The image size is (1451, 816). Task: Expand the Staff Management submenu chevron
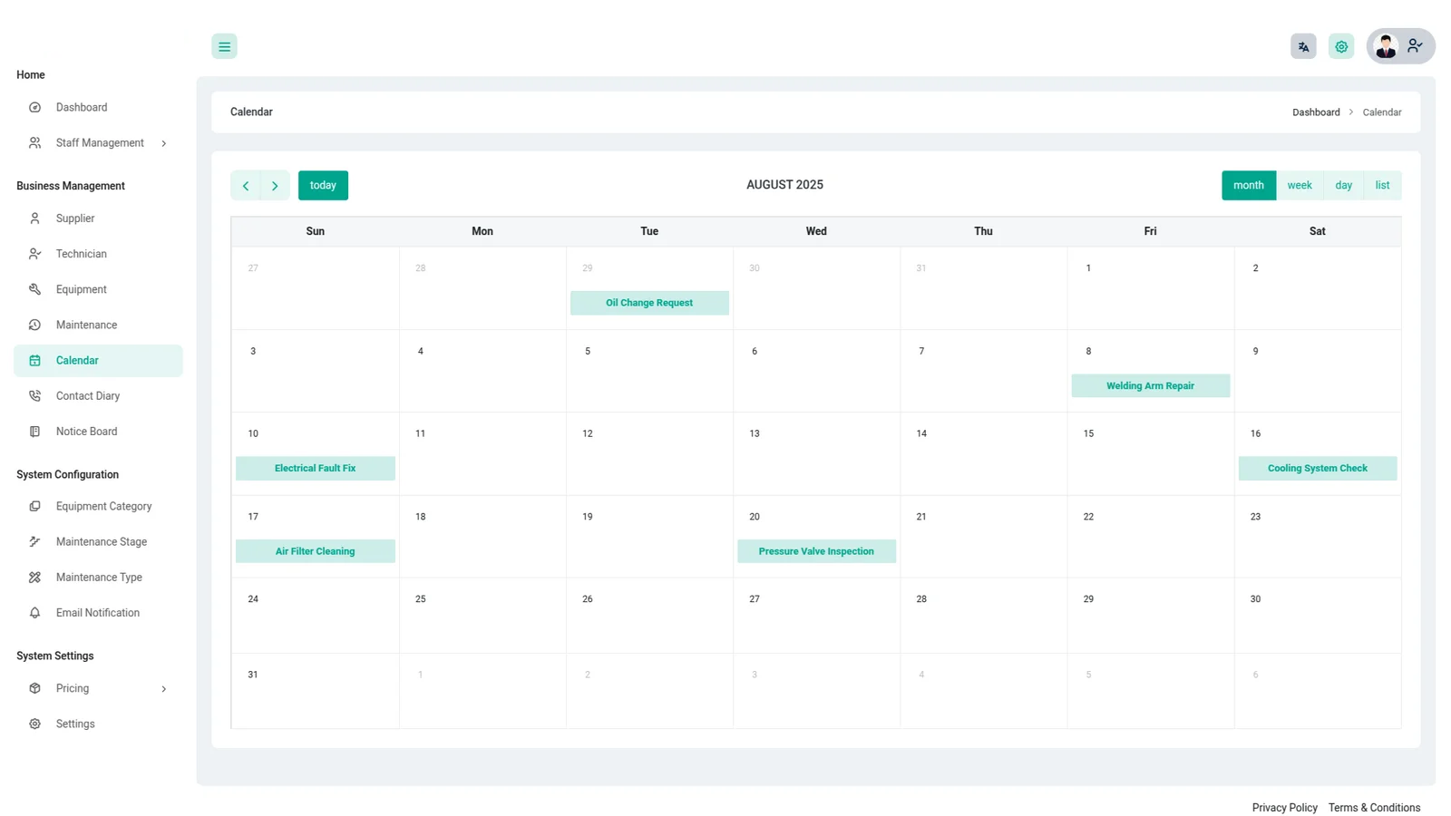point(164,143)
